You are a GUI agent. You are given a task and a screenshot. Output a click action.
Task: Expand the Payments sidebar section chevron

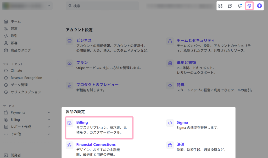[49, 112]
